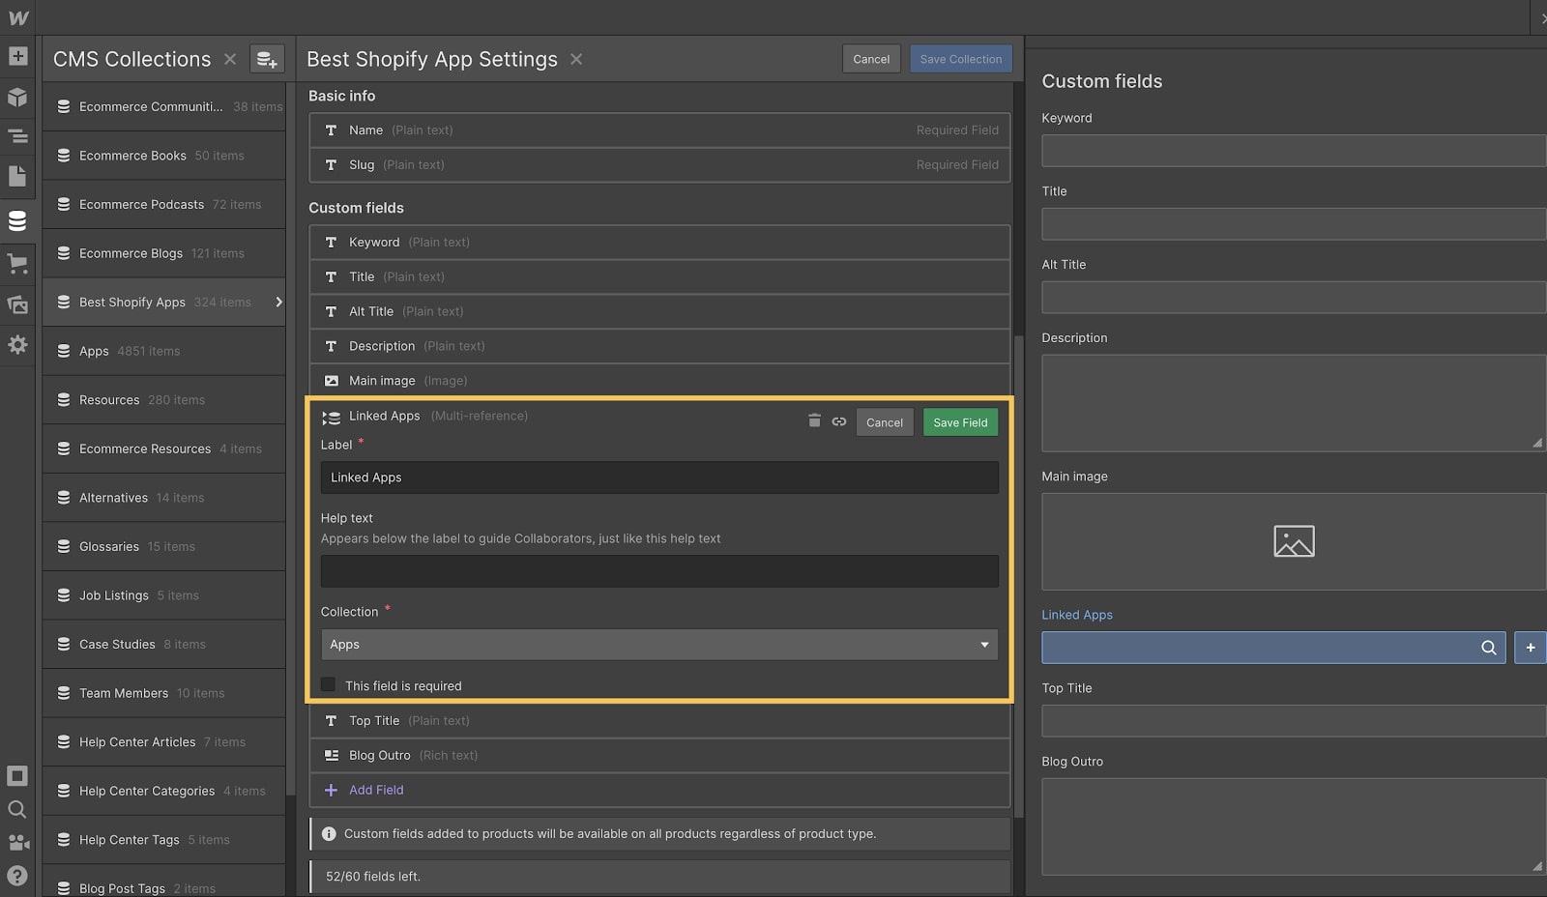Click the Description preview text area

(1294, 403)
